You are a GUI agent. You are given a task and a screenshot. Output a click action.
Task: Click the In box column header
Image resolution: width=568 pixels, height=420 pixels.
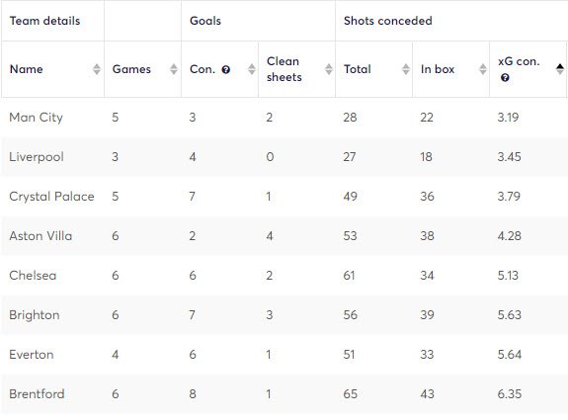[x=438, y=69]
